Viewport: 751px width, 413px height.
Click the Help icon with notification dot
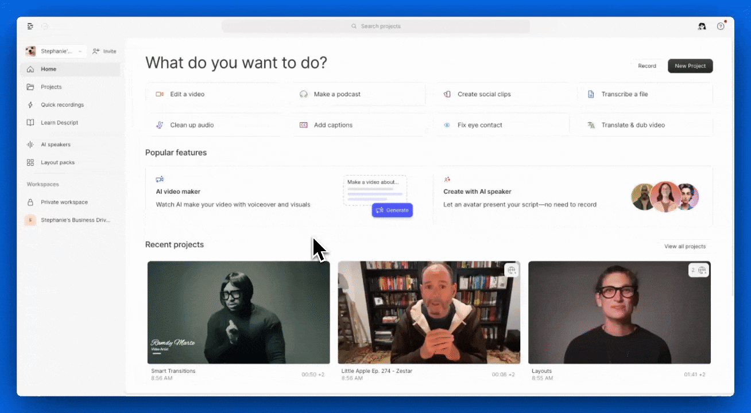click(x=721, y=26)
